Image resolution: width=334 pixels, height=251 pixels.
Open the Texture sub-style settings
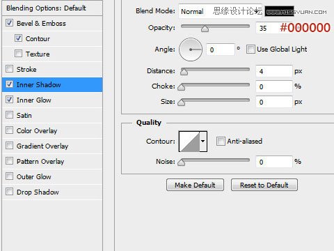click(52, 54)
